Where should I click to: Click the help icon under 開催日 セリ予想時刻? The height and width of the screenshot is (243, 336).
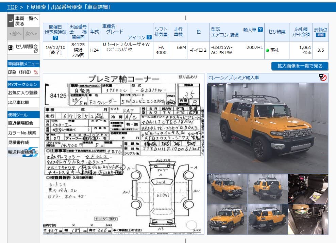pyautogui.click(x=55, y=38)
